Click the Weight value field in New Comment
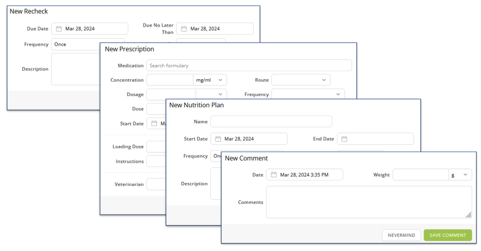 click(420, 174)
